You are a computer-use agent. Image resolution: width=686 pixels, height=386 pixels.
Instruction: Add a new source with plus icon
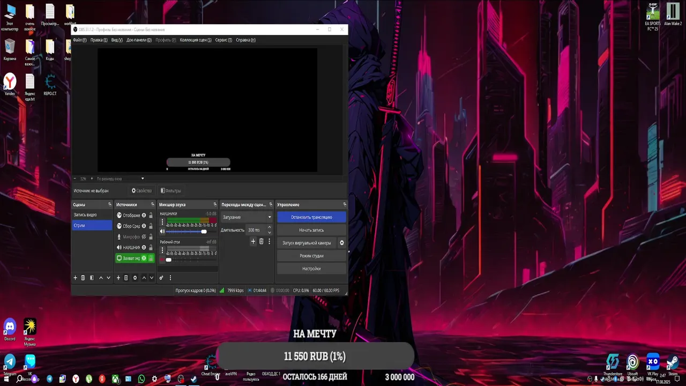(118, 278)
